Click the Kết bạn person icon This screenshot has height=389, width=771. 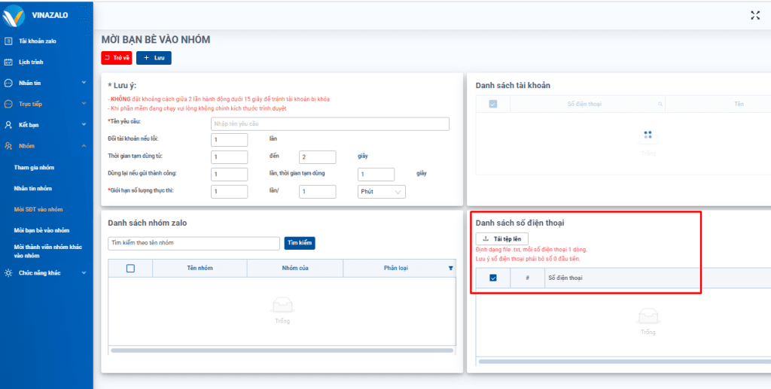pyautogui.click(x=8, y=125)
